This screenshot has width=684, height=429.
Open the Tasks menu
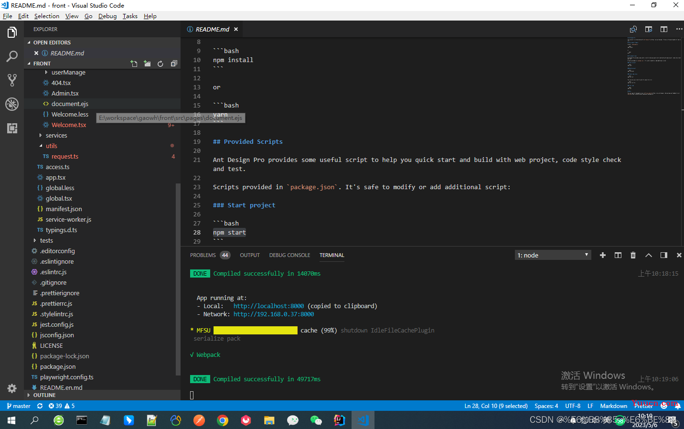point(130,16)
